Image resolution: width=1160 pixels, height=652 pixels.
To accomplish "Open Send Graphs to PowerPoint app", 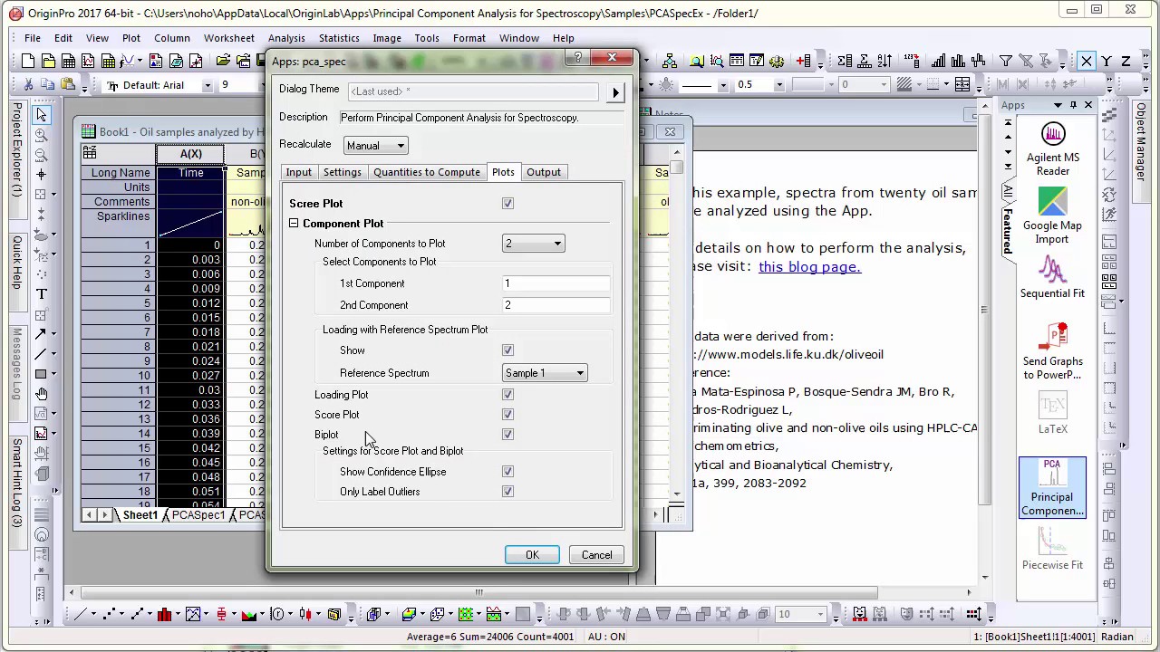I will (1052, 351).
